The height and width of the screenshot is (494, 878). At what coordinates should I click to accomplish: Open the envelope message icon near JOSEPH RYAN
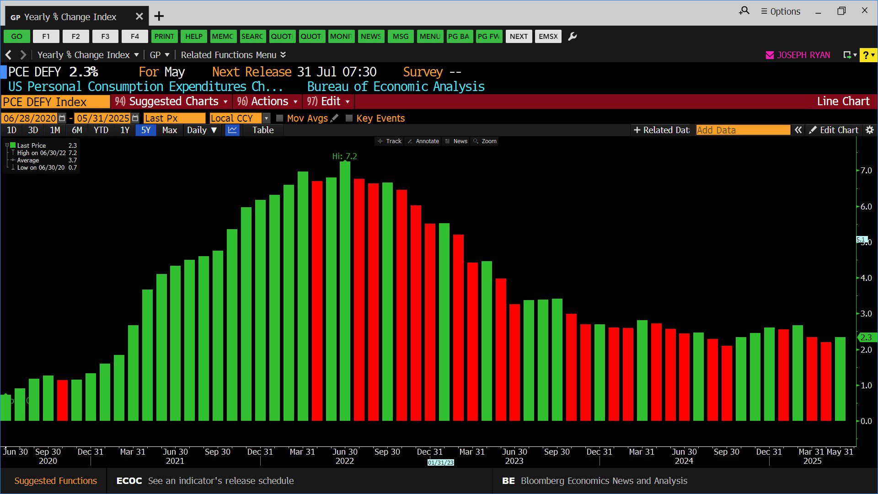(x=770, y=55)
